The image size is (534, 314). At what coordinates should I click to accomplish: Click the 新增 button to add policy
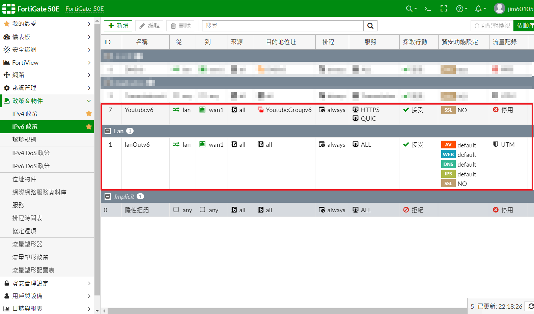coord(118,26)
